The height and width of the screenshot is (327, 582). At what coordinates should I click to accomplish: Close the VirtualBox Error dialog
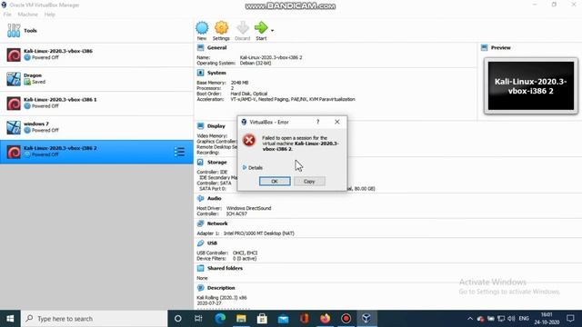337,122
